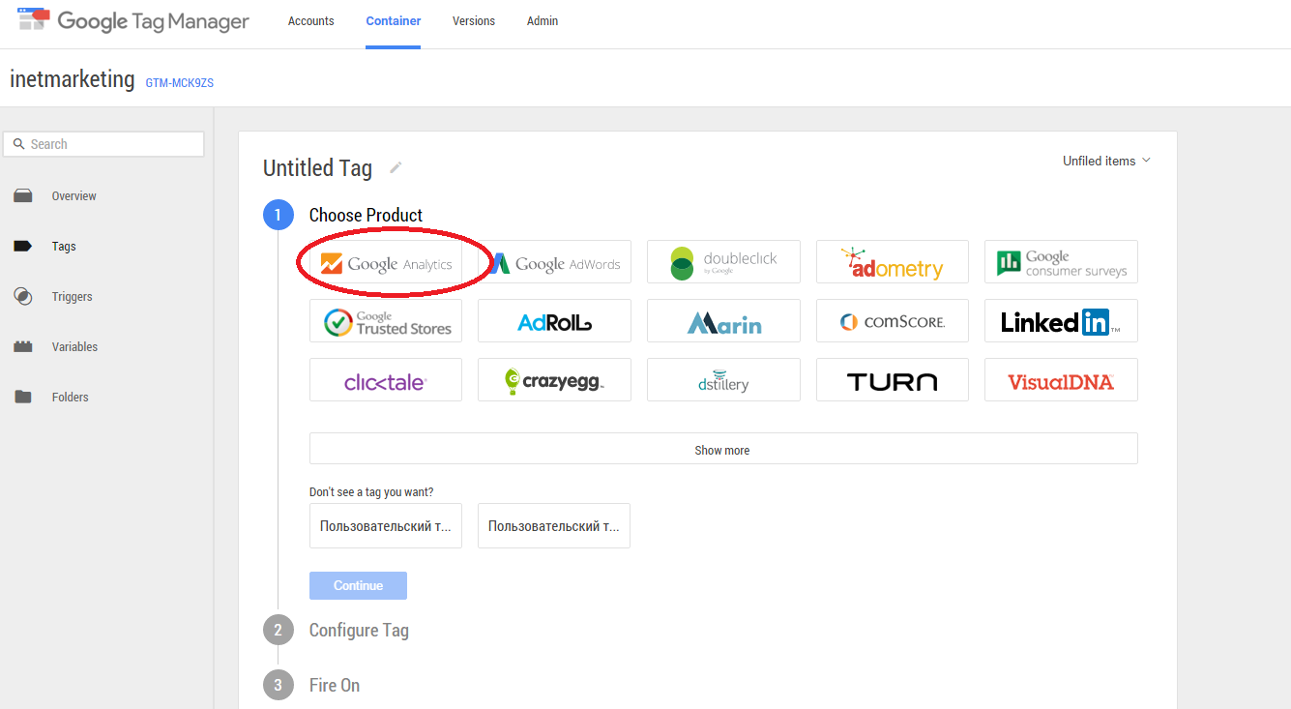
Task: Click the Tags label icon
Action: (x=23, y=247)
